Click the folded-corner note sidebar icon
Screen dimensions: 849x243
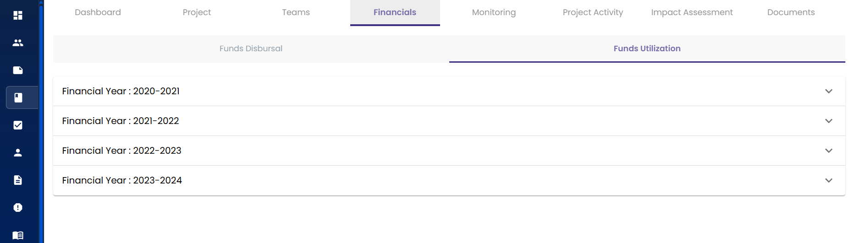tap(18, 70)
